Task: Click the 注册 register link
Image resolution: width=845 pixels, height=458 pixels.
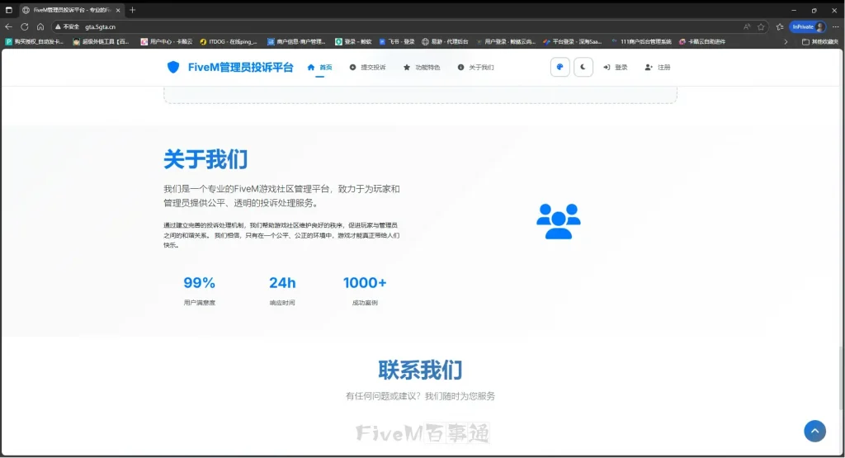Action: (x=658, y=68)
